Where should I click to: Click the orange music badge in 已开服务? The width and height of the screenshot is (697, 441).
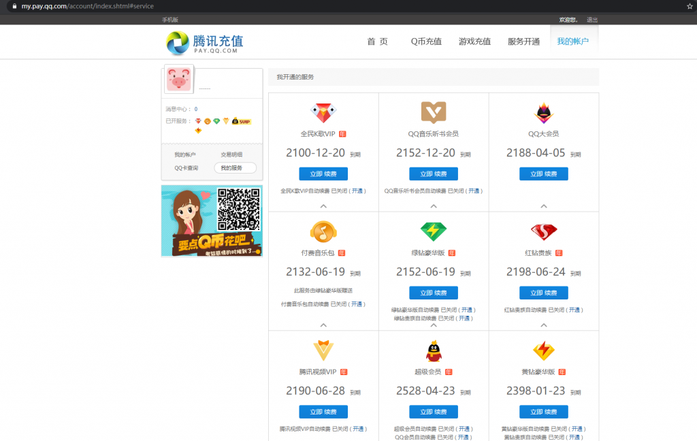coord(207,121)
